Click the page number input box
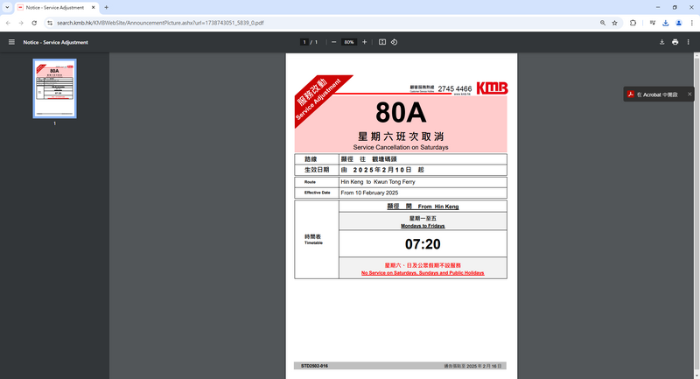 click(x=304, y=42)
